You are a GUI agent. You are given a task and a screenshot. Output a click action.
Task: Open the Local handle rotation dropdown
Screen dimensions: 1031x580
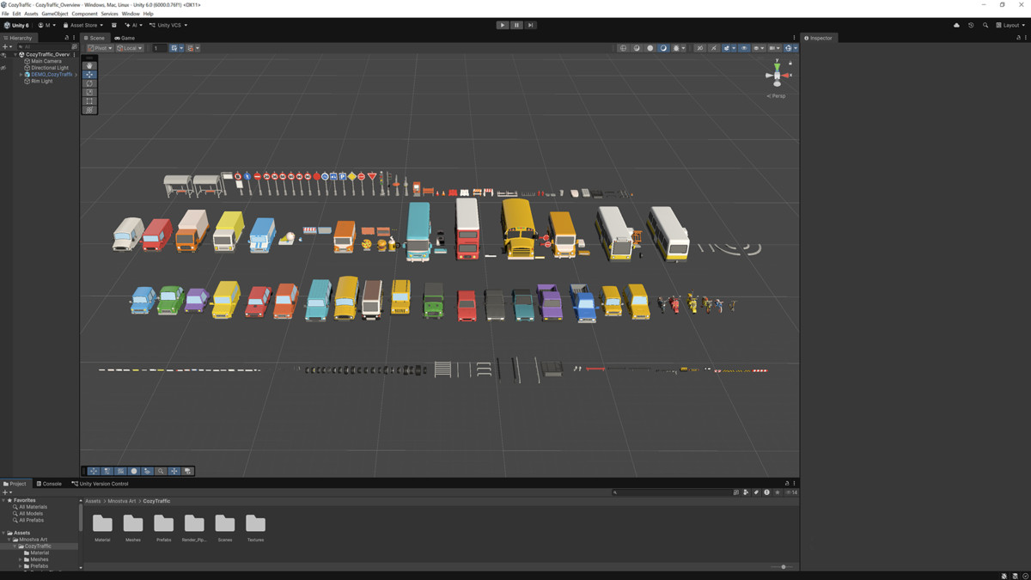coord(130,48)
